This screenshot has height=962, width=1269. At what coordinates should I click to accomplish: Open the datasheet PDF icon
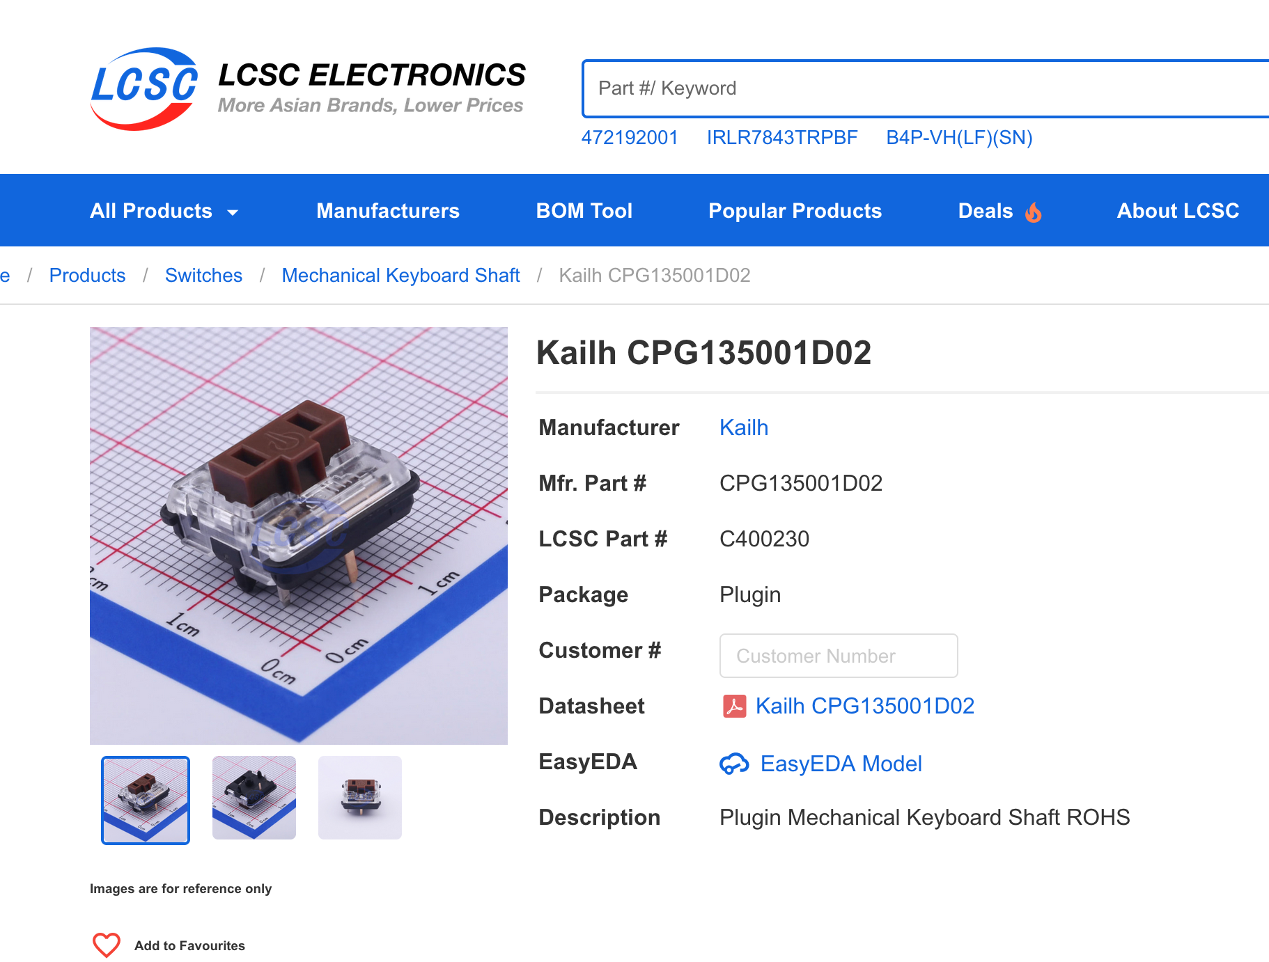coord(734,706)
